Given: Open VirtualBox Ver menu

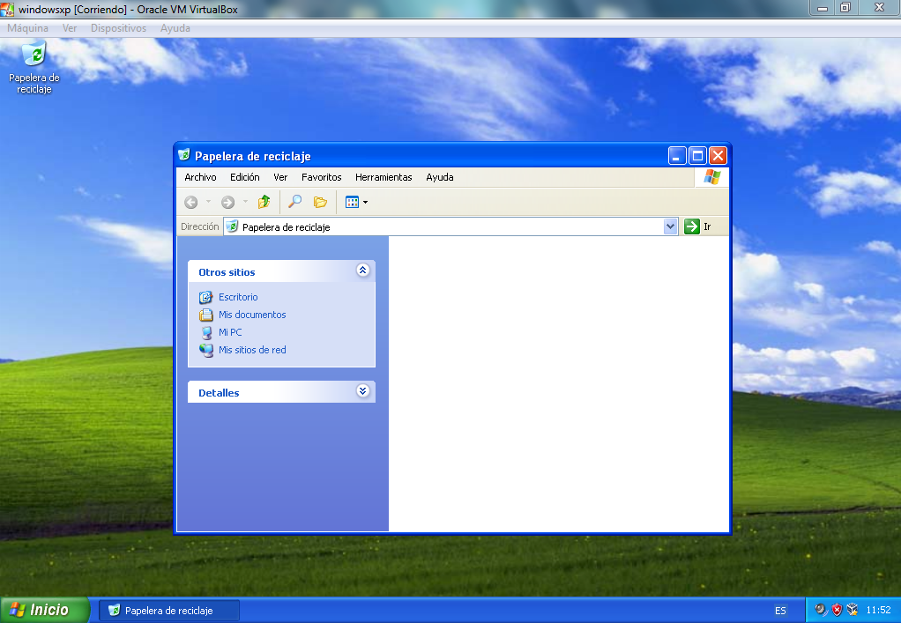Looking at the screenshot, I should tap(70, 28).
